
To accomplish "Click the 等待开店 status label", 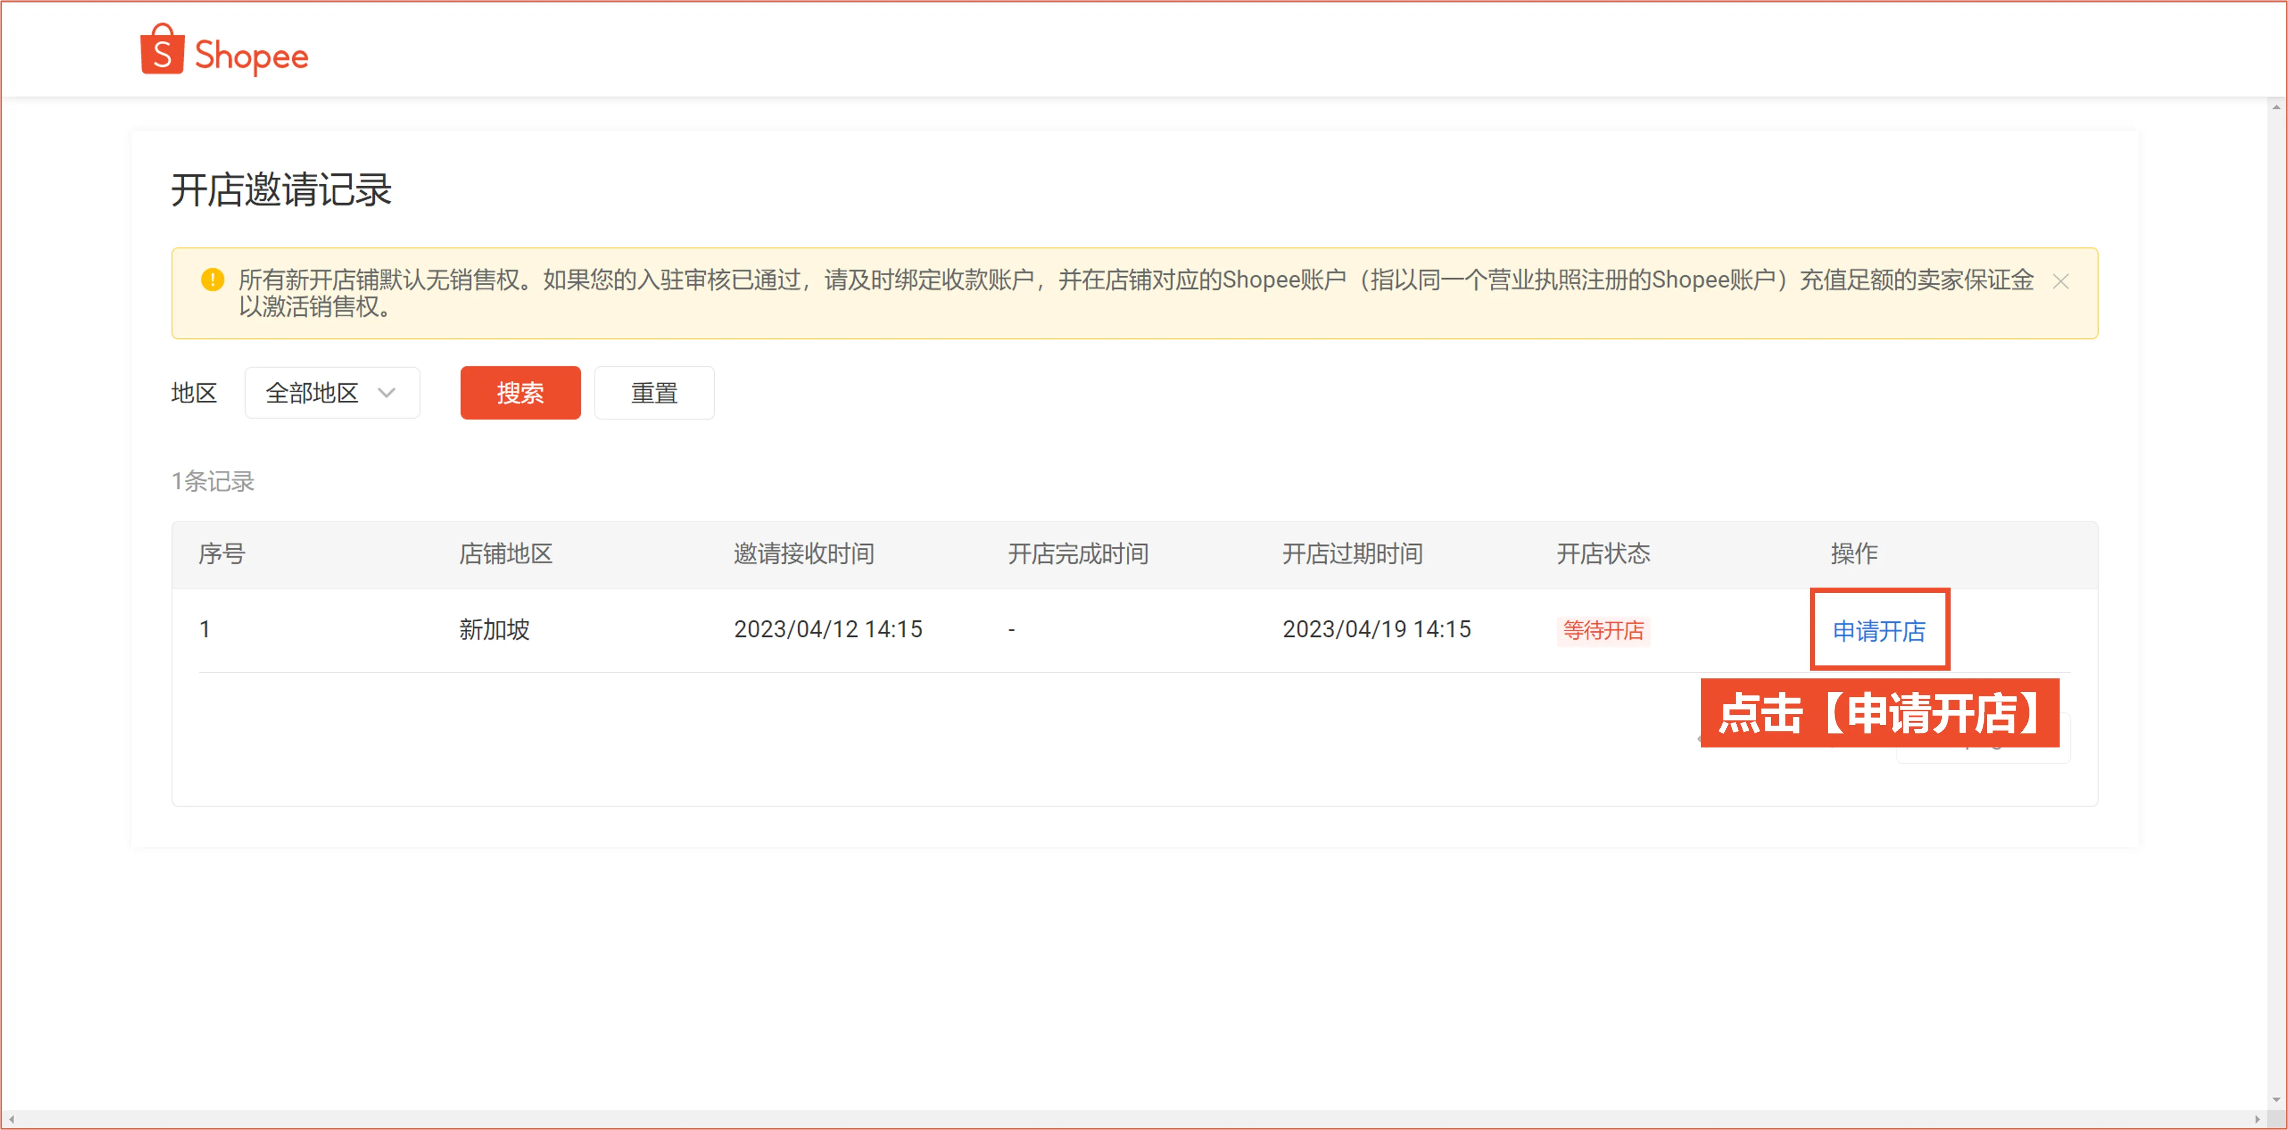I will pos(1602,631).
